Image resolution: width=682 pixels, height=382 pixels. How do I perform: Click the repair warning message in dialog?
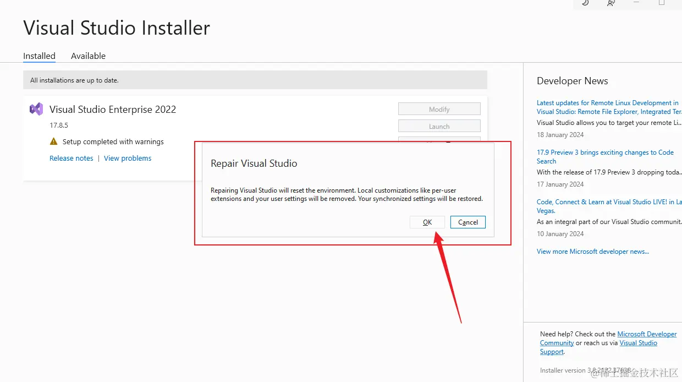click(x=347, y=195)
